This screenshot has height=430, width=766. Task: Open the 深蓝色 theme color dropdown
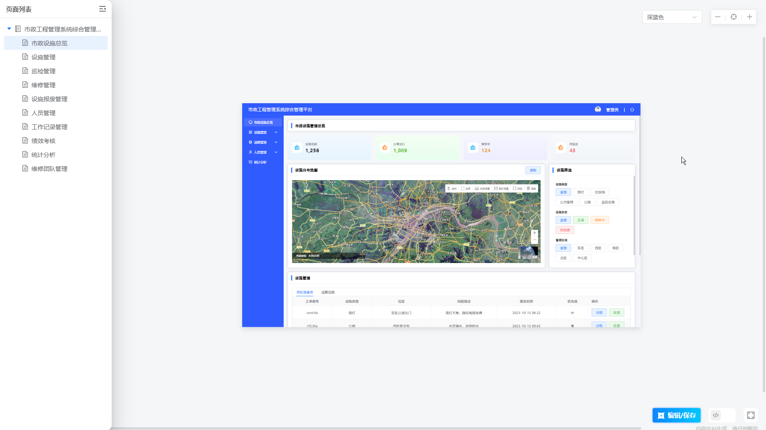click(672, 17)
